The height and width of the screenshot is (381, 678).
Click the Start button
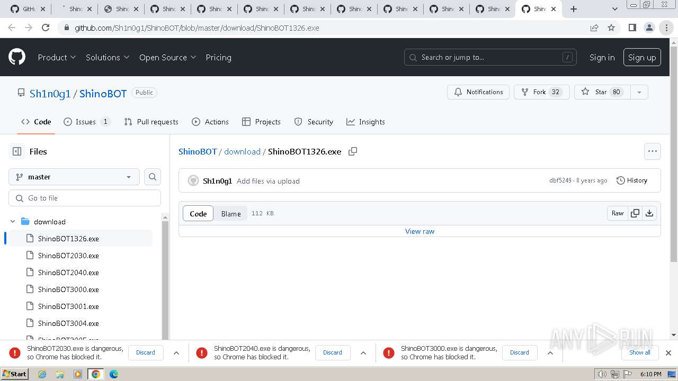[14, 374]
